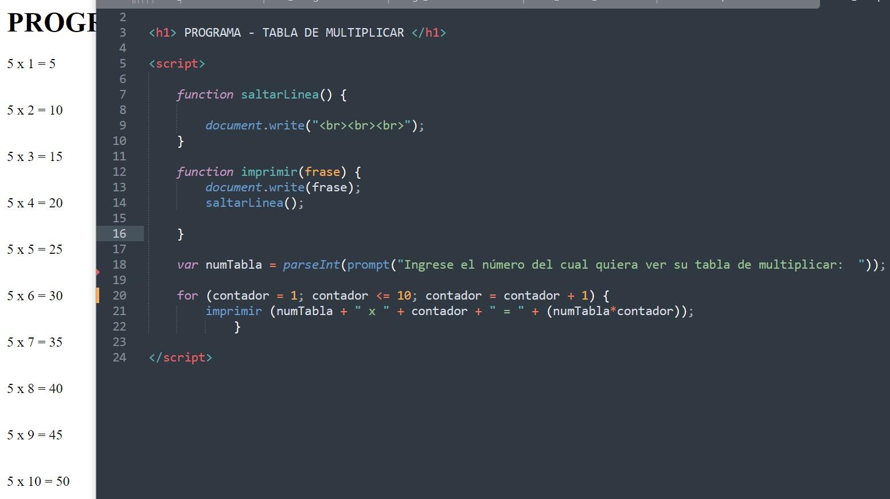Click output line "5 x 8 = 40"
The image size is (890, 499).
pyautogui.click(x=34, y=388)
